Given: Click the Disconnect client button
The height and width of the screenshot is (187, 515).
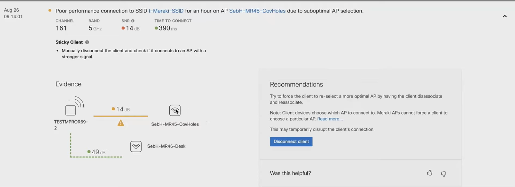Looking at the screenshot, I should tap(291, 141).
